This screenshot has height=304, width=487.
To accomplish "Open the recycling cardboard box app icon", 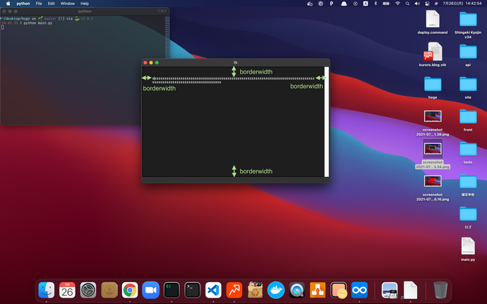I will (255, 290).
